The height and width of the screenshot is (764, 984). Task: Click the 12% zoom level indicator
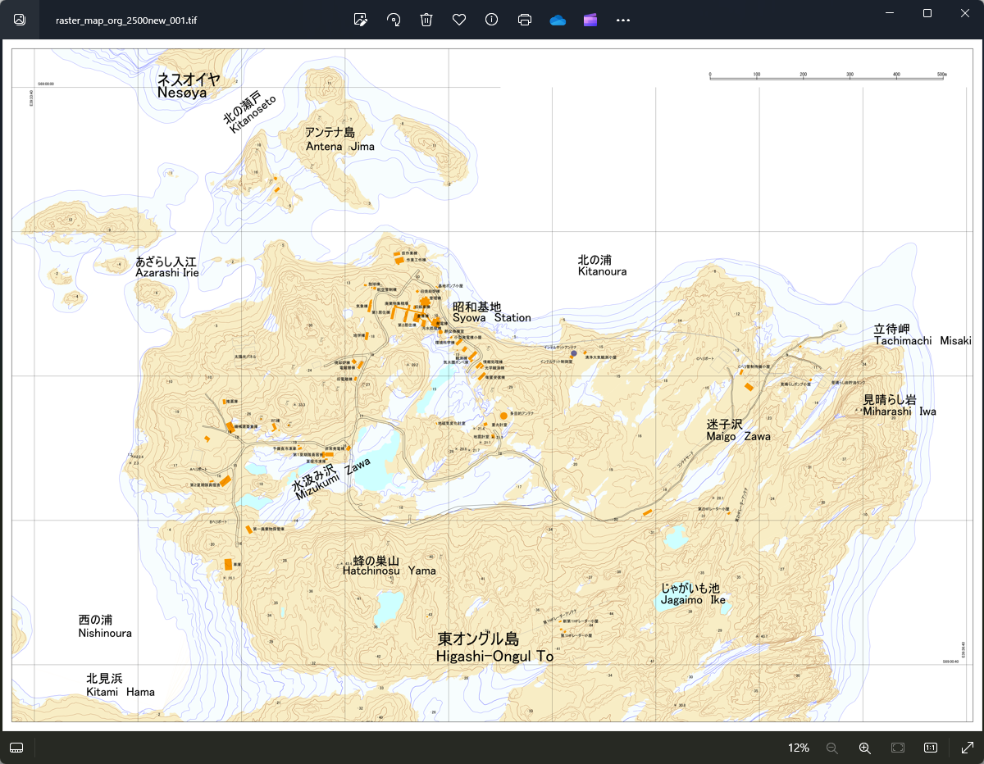coord(797,748)
